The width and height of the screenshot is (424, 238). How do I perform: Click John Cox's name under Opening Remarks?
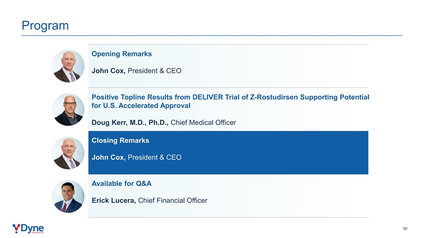(108, 71)
